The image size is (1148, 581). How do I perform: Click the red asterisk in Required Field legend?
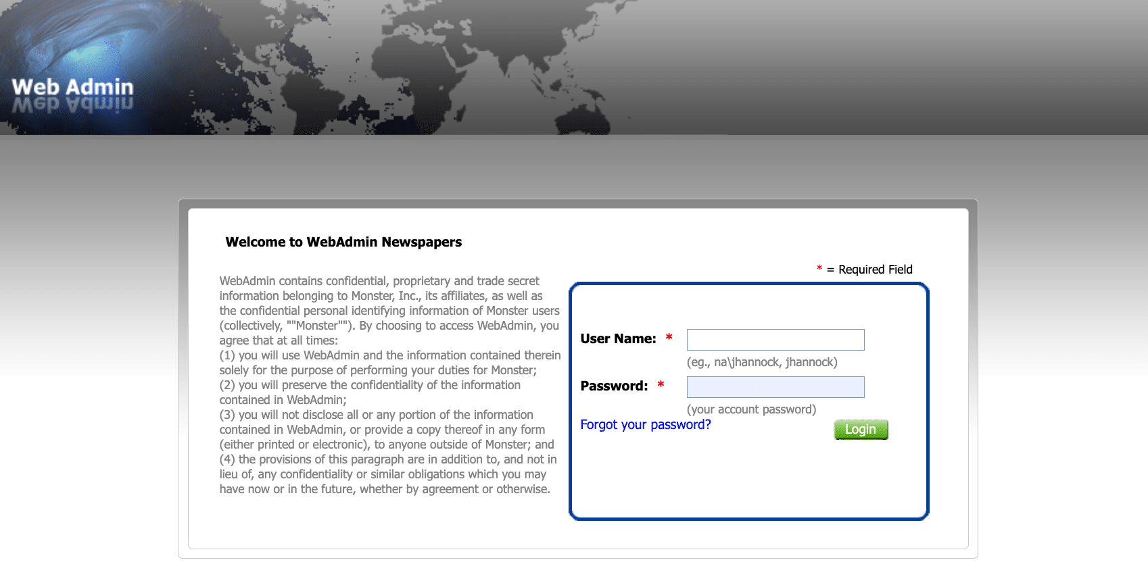click(819, 269)
